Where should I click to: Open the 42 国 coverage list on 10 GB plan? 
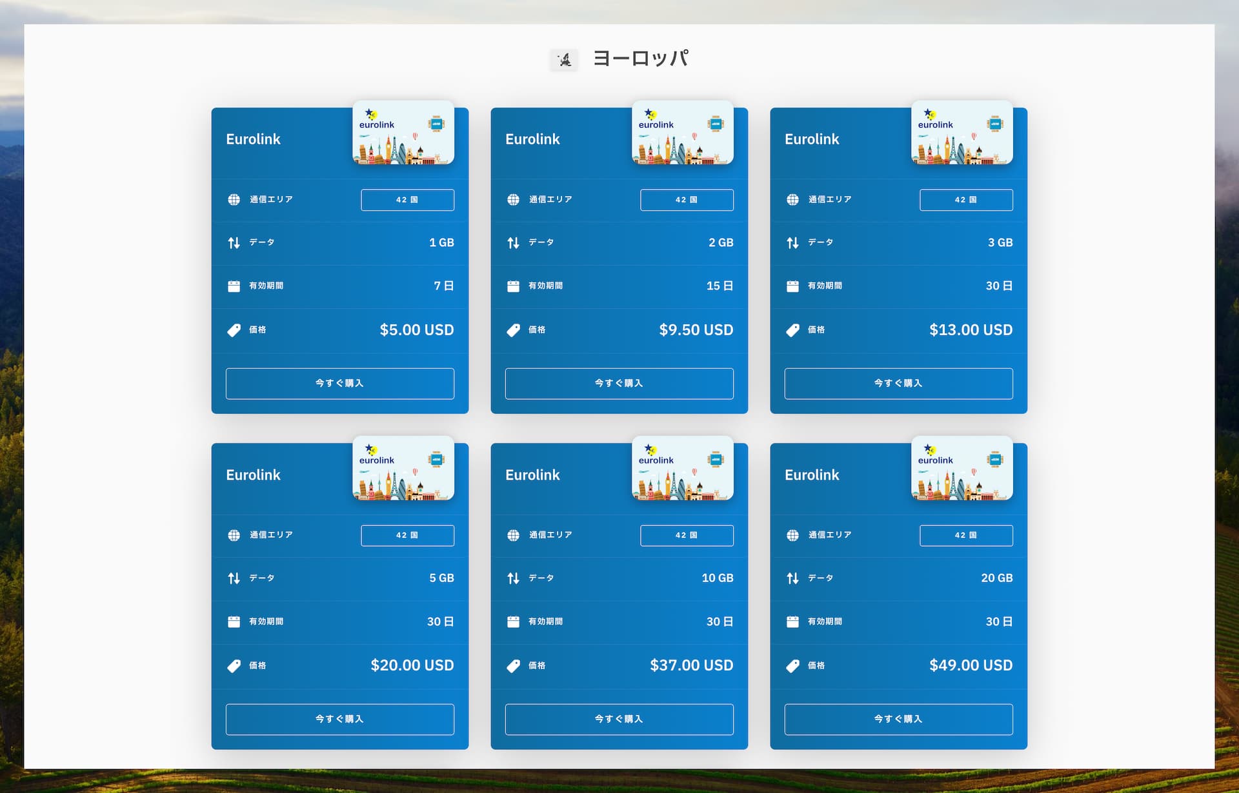[687, 535]
